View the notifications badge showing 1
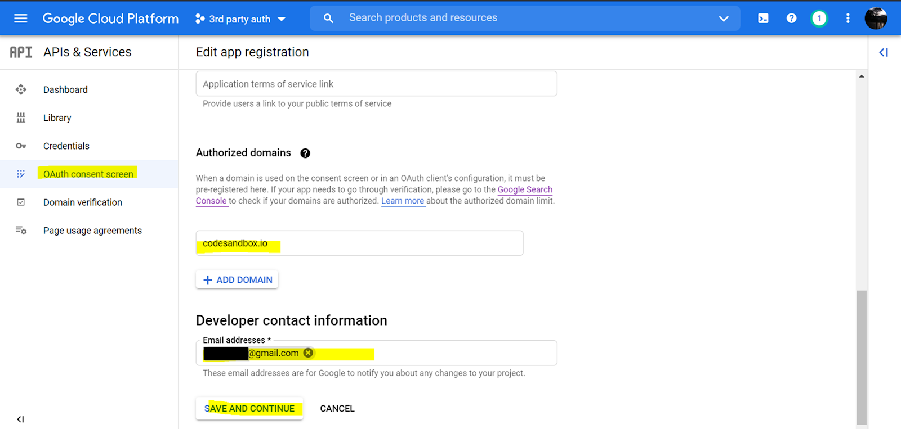901x429 pixels. 819,19
